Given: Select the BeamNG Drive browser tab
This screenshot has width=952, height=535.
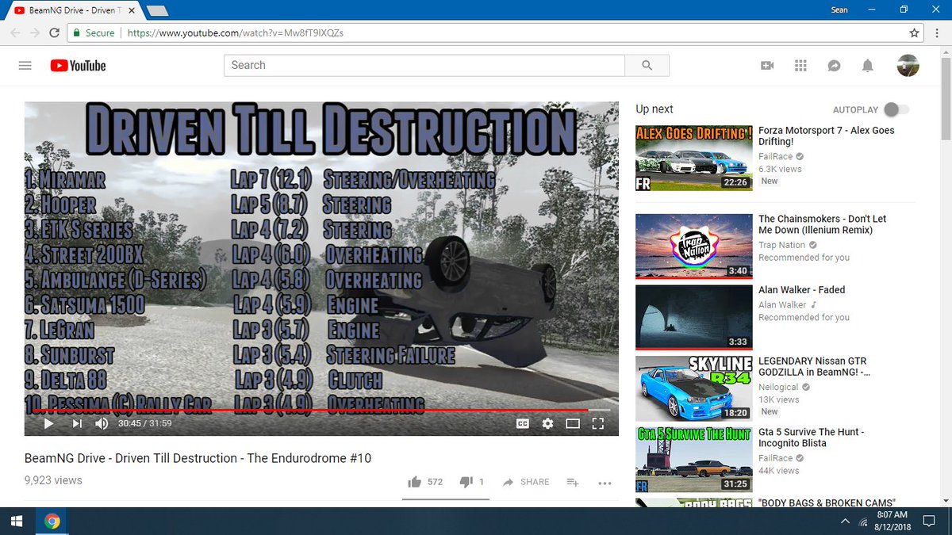Looking at the screenshot, I should point(77,10).
